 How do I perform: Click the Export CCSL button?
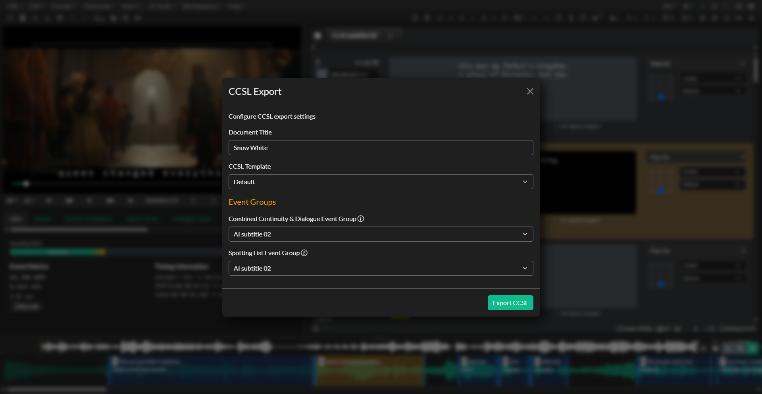coord(510,302)
